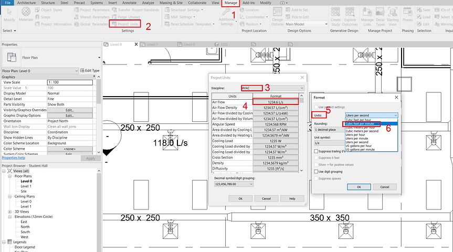Click the Location tool
Image resolution: width=453 pixels, height=252 pixels.
(x=249, y=10)
